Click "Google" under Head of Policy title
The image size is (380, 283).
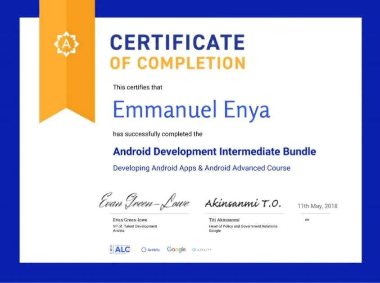(215, 231)
